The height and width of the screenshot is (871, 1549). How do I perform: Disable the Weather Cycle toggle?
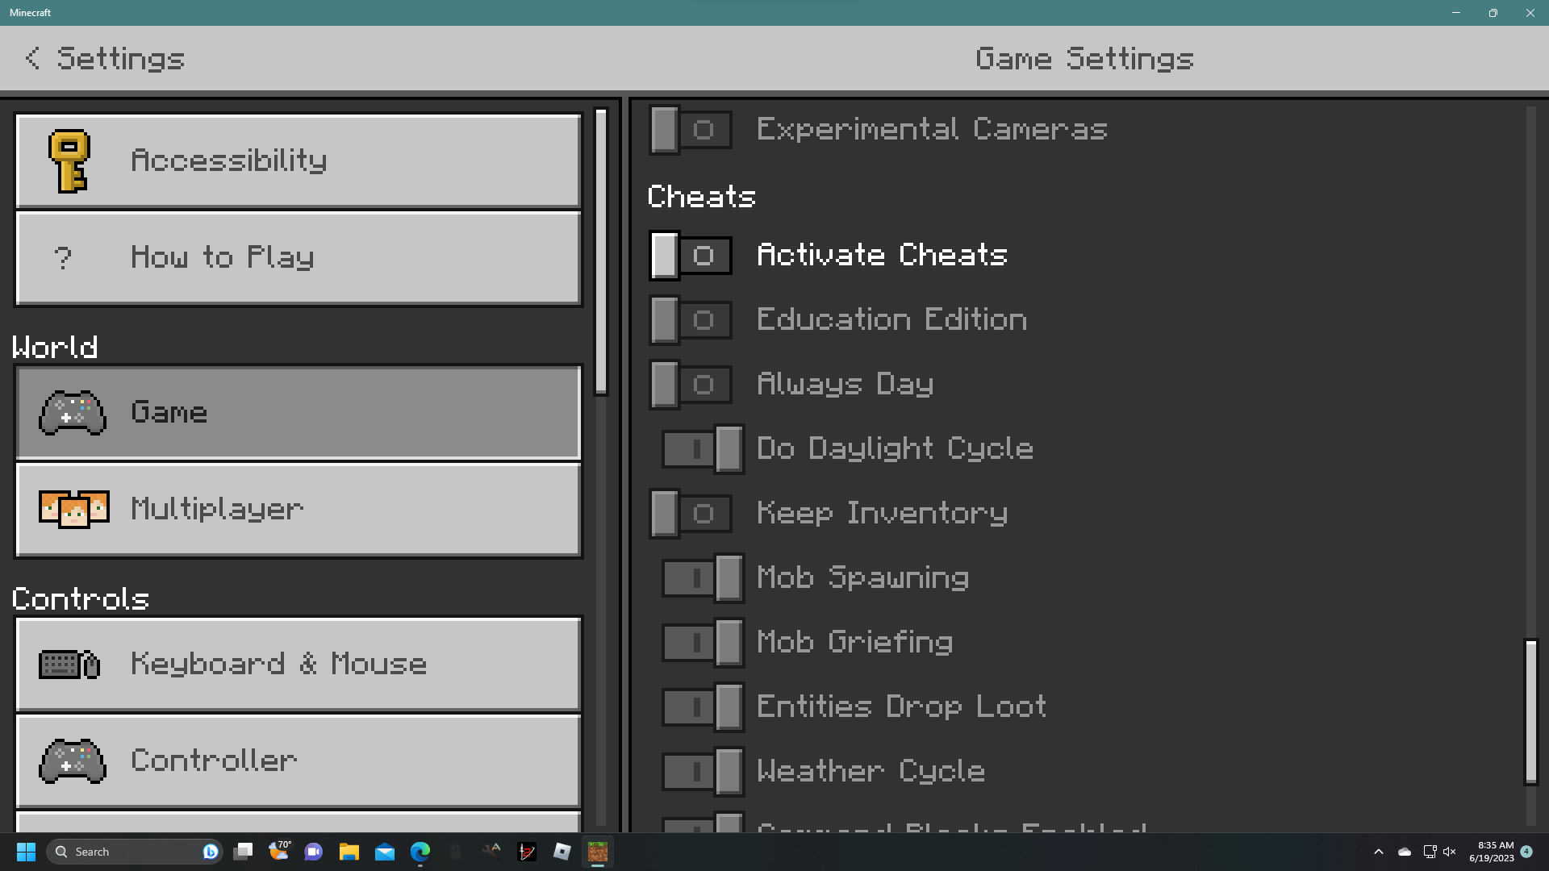[703, 772]
